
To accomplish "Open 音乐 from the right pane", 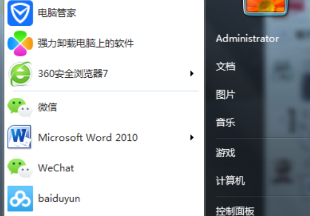I will coord(225,122).
